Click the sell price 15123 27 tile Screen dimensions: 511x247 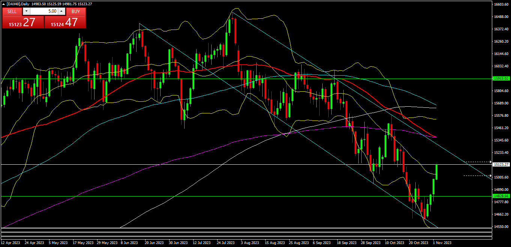click(x=23, y=22)
